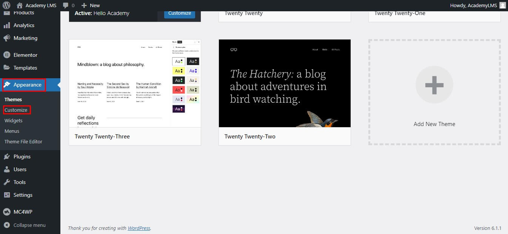Screen dimensions: 508x234
Task: Open the Templates menu item
Action: coord(25,68)
